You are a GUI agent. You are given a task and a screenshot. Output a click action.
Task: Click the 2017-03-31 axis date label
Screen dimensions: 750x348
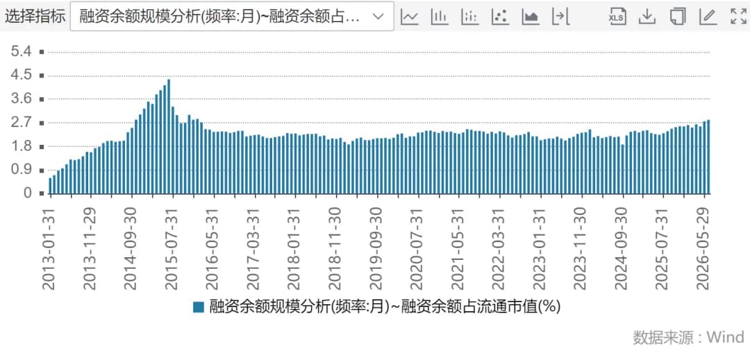tap(253, 249)
